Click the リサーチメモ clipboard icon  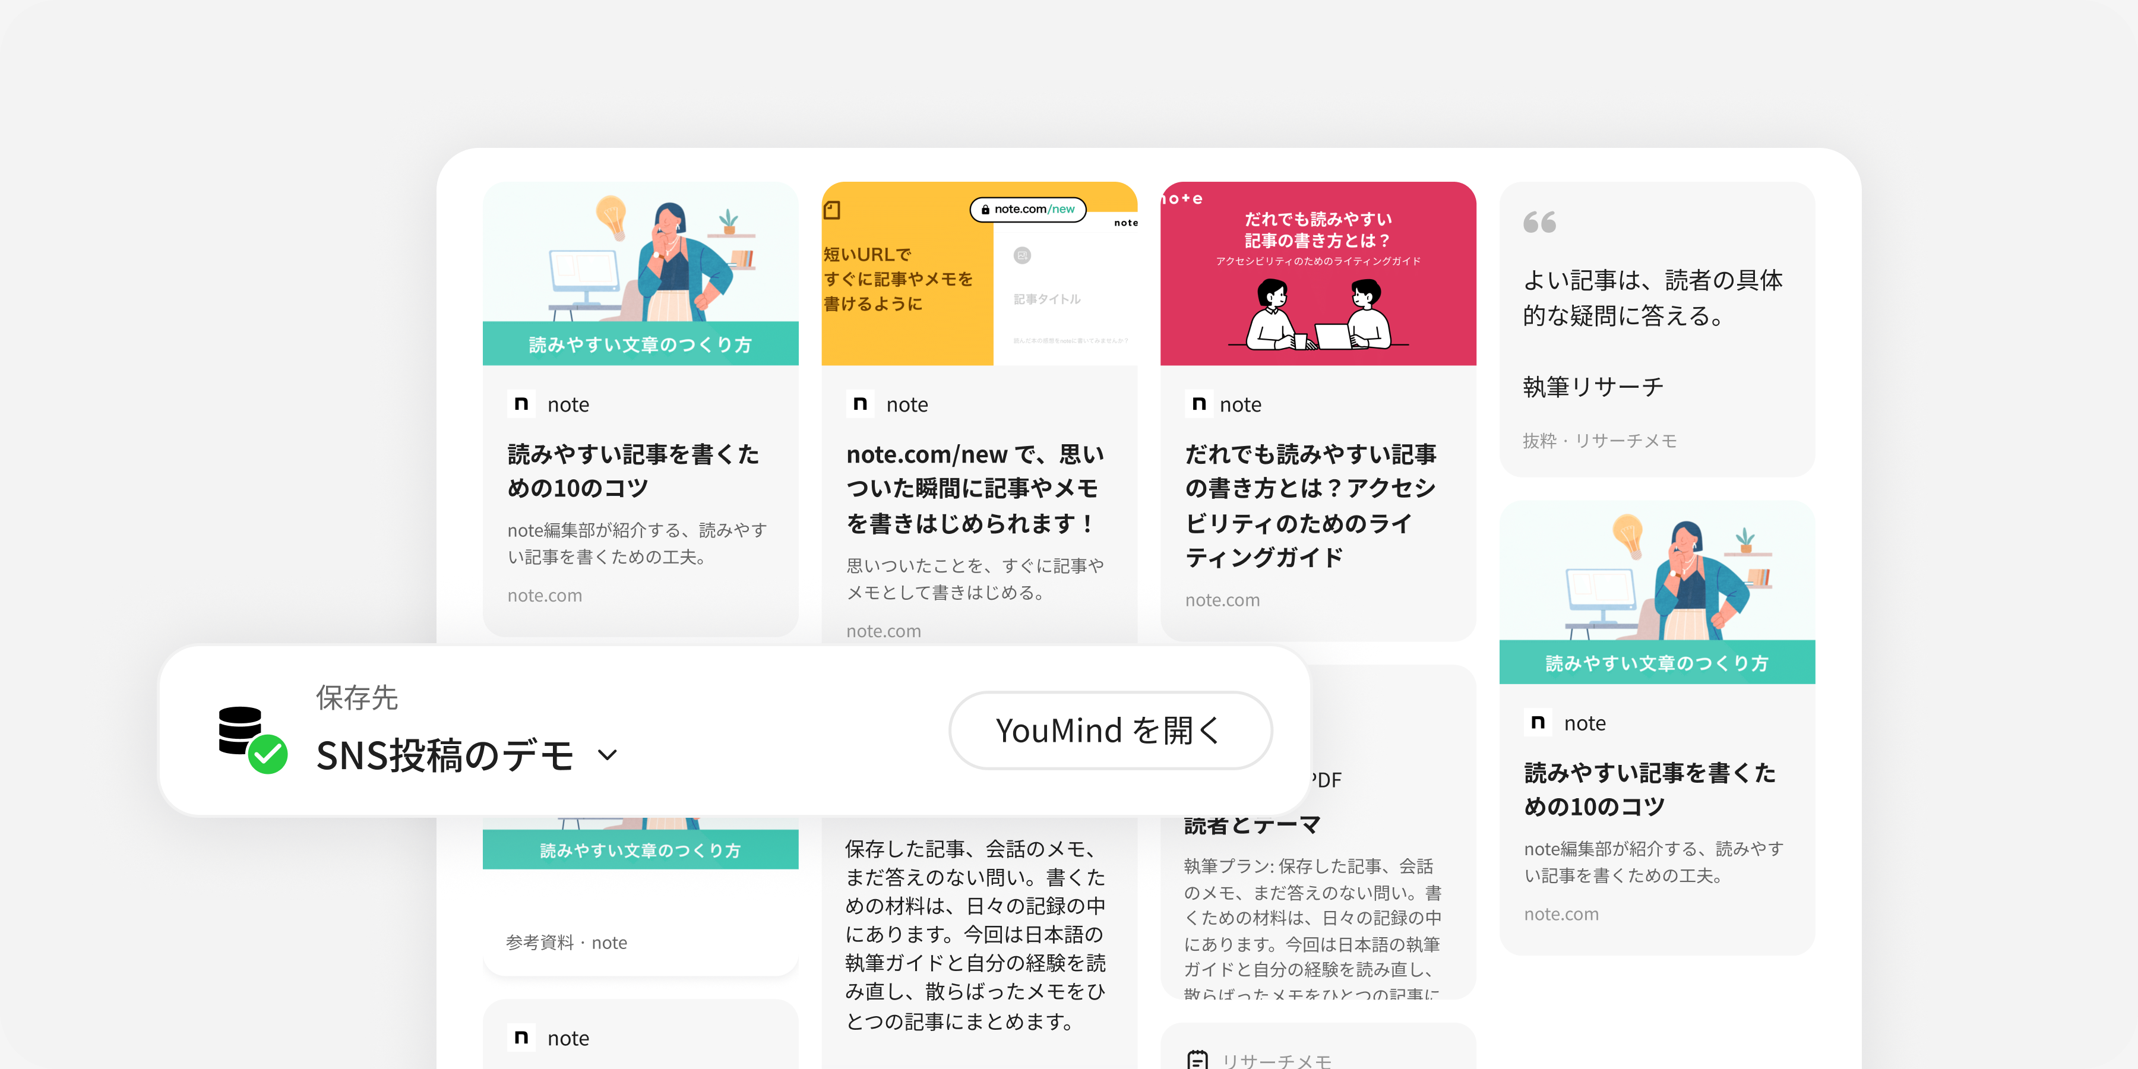1198,1060
